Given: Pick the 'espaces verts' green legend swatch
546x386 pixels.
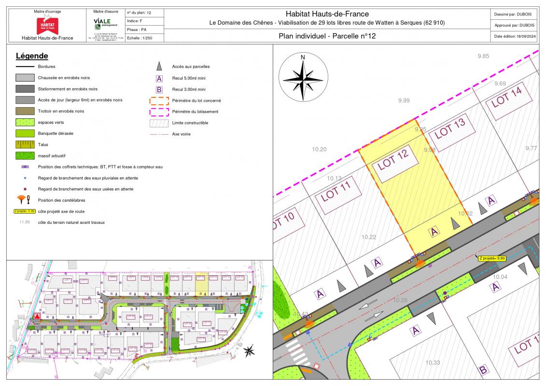Looking at the screenshot, I should [x=25, y=123].
